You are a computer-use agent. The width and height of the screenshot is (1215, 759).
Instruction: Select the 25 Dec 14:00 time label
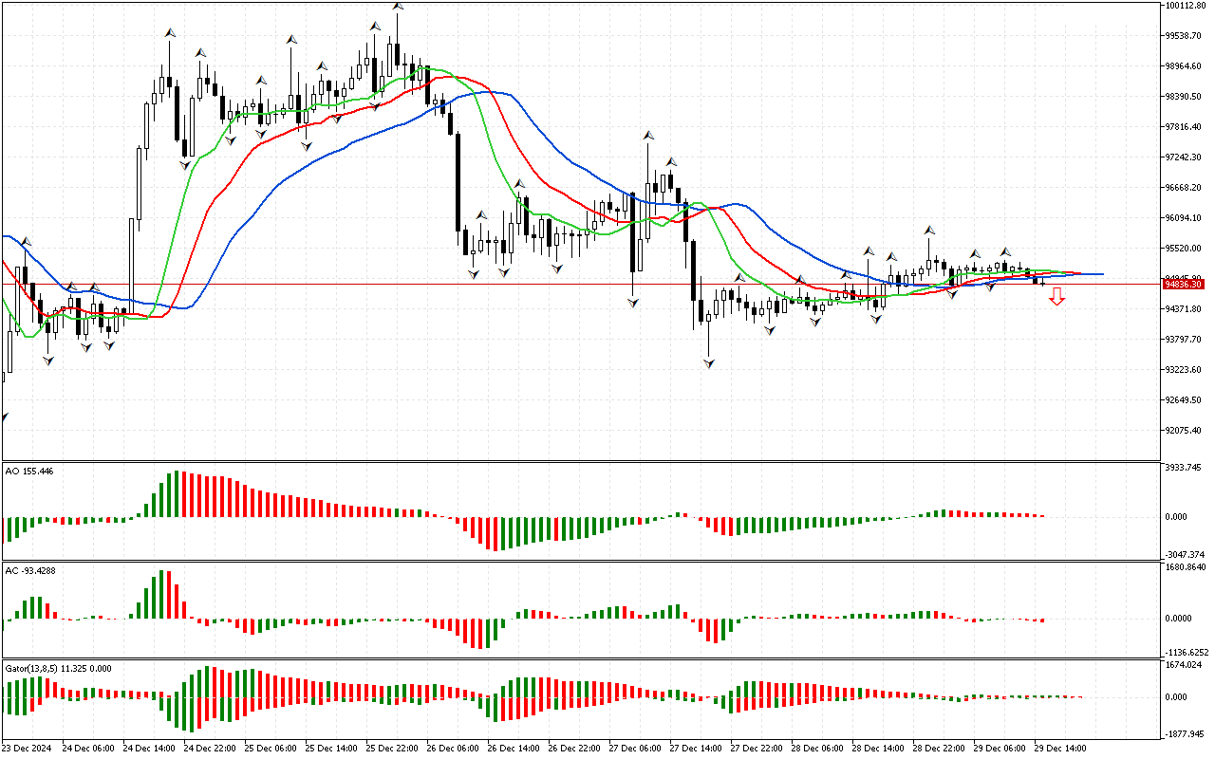[331, 749]
